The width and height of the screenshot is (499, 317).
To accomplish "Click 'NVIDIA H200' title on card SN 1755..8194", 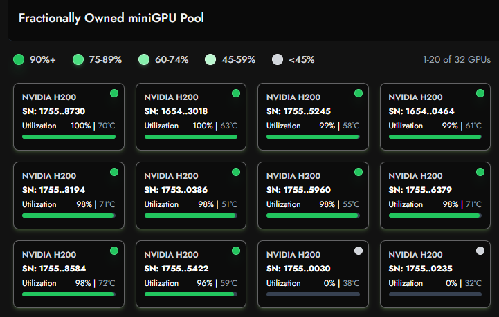I will click(x=49, y=176).
